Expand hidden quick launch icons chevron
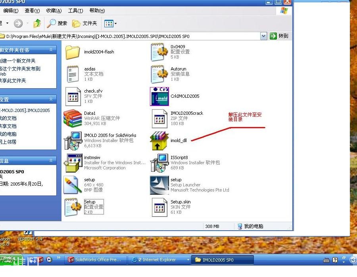The image size is (357, 277). coord(59,258)
